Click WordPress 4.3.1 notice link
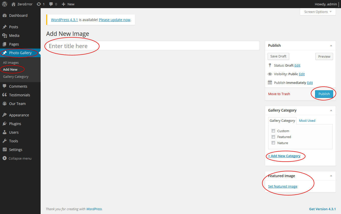 [64, 20]
